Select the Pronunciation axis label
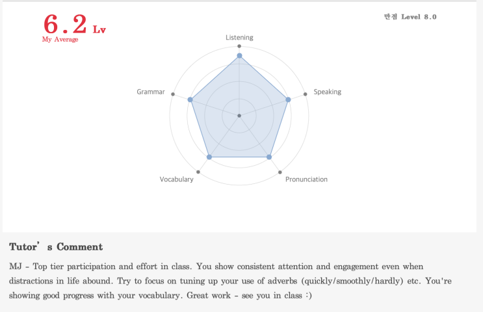 [306, 179]
